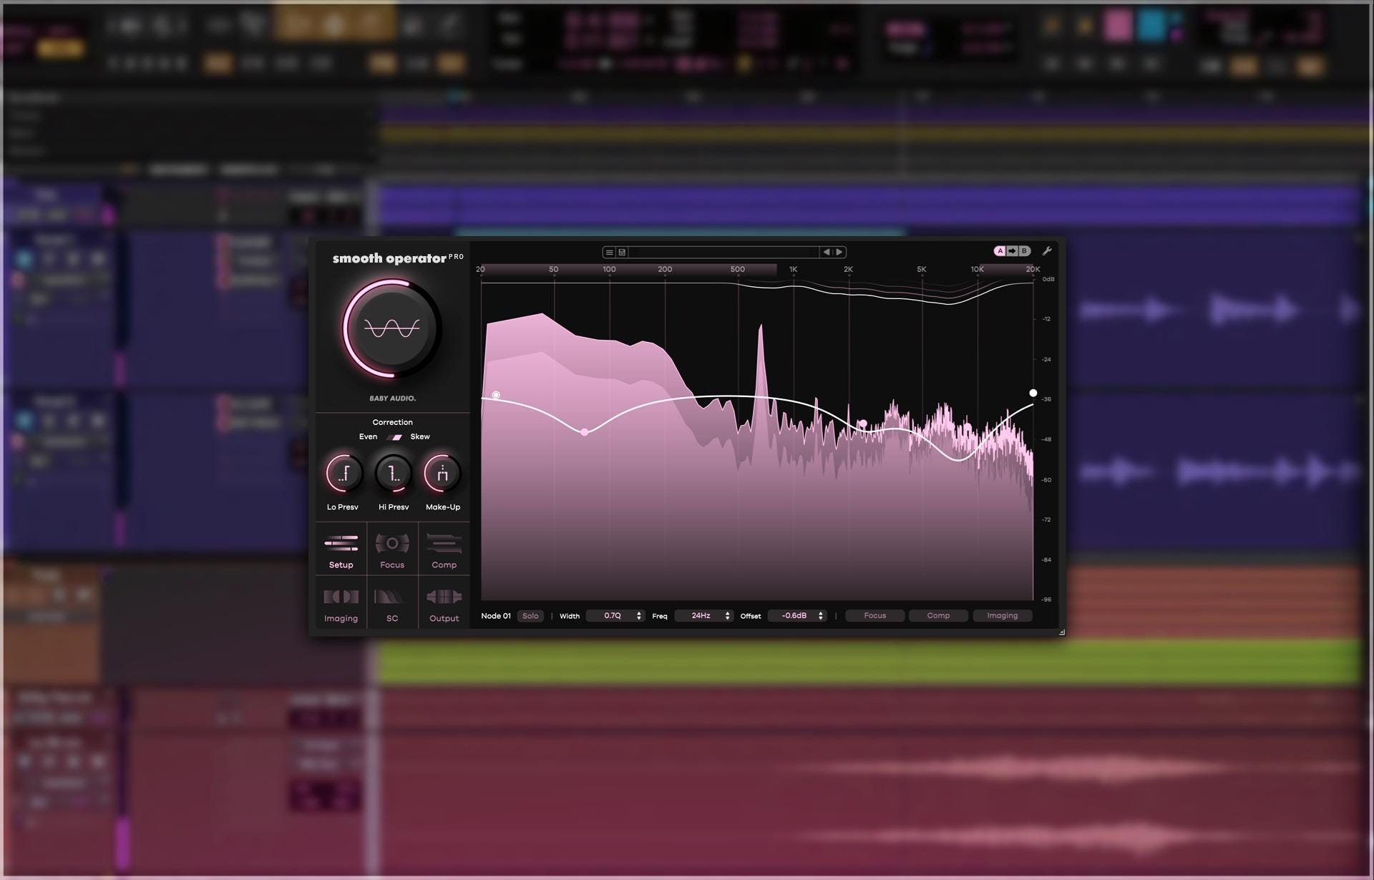Select state B in A/B compare
The image size is (1374, 880).
(1024, 251)
